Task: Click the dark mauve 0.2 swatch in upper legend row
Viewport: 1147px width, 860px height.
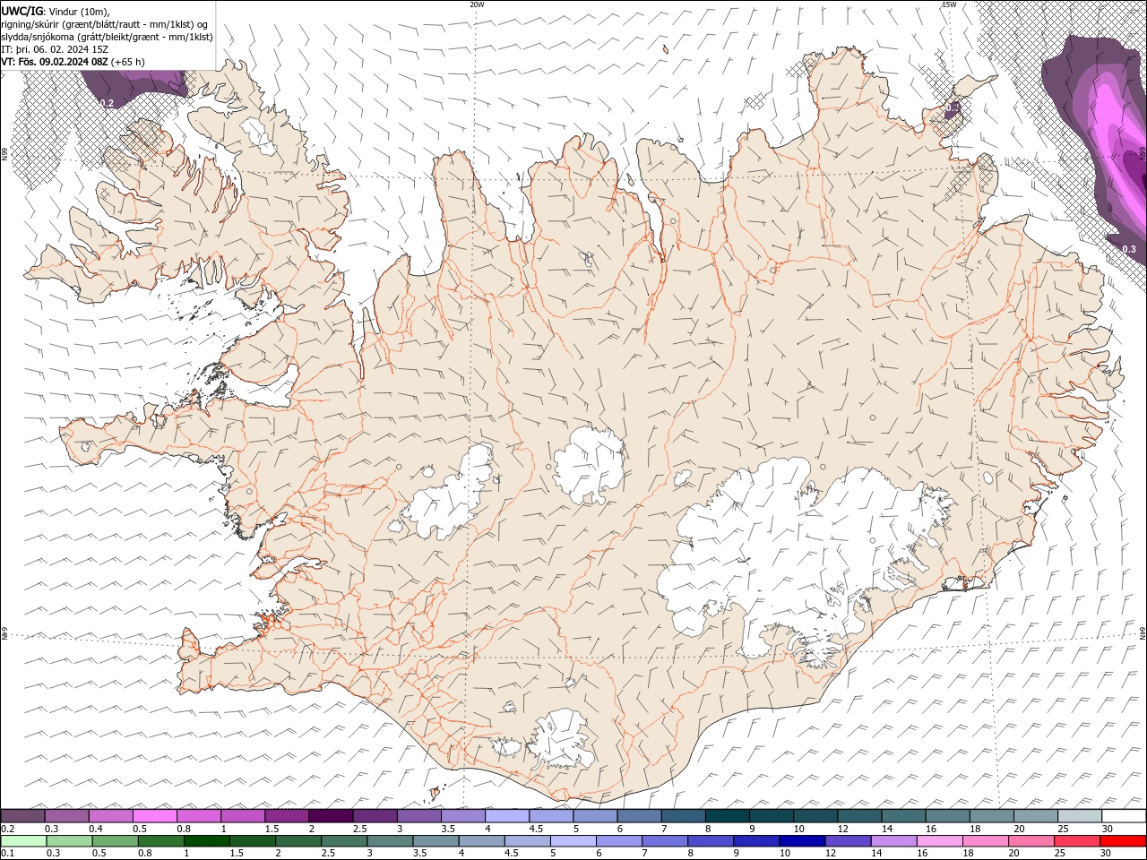Action: pos(23,816)
